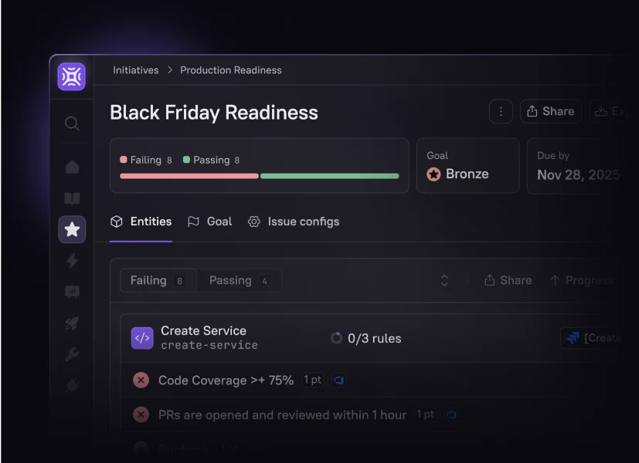639x463 pixels.
Task: Click the Share button beside the title
Action: (550, 112)
